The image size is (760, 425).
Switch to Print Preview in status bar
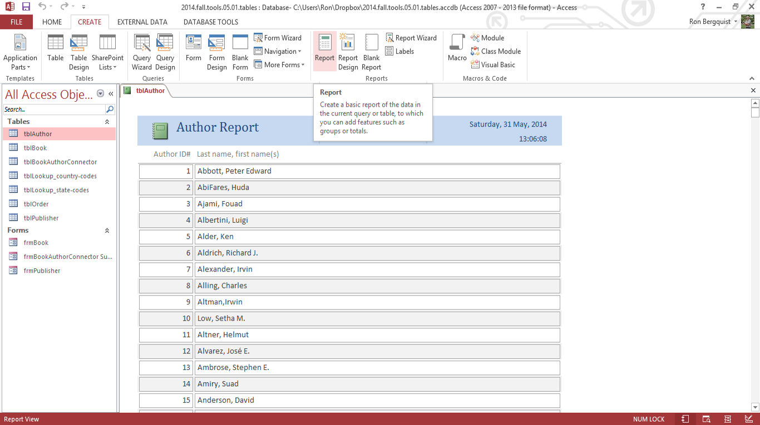click(706, 419)
